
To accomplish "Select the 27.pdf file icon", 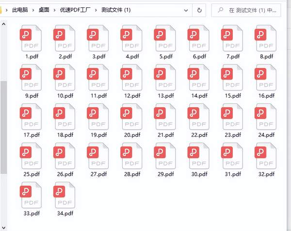I will click(x=97, y=156).
